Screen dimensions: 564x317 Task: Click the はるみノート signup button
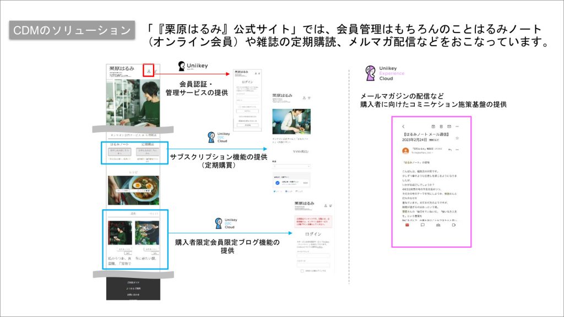coord(120,152)
